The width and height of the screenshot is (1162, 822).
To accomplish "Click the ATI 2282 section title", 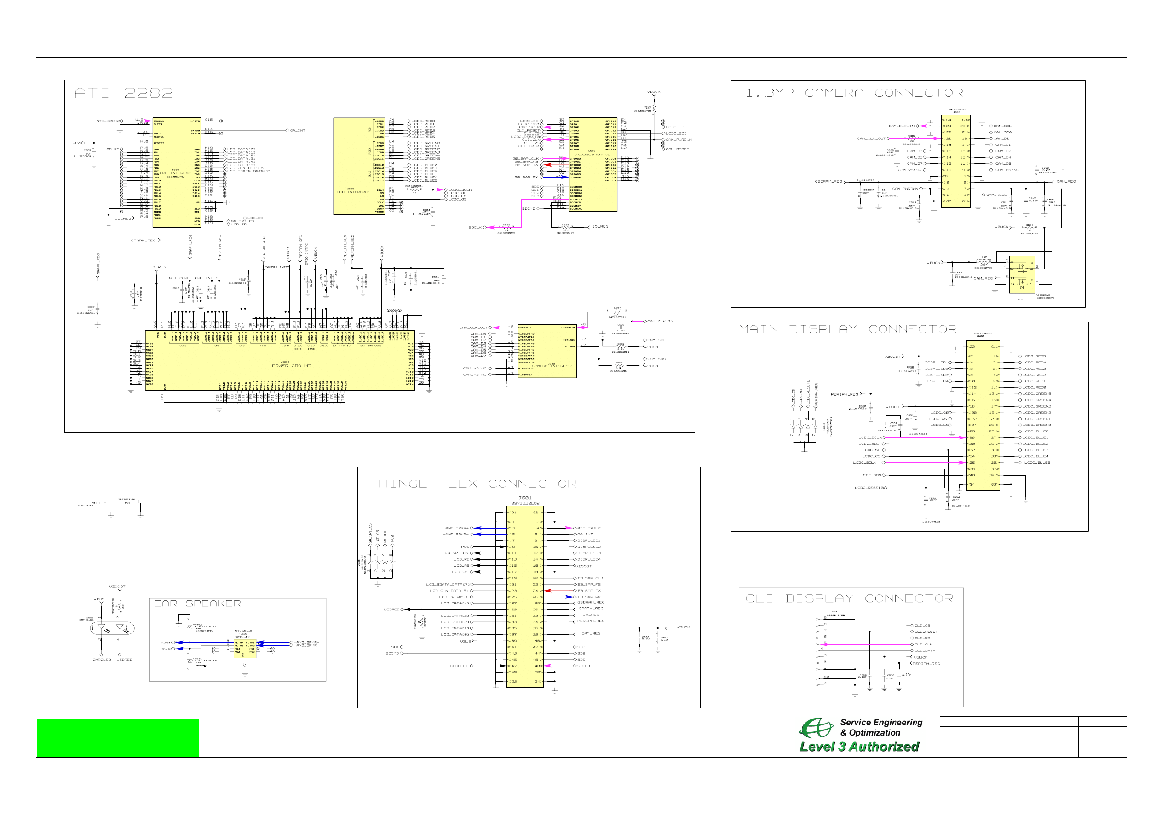I will (x=123, y=92).
